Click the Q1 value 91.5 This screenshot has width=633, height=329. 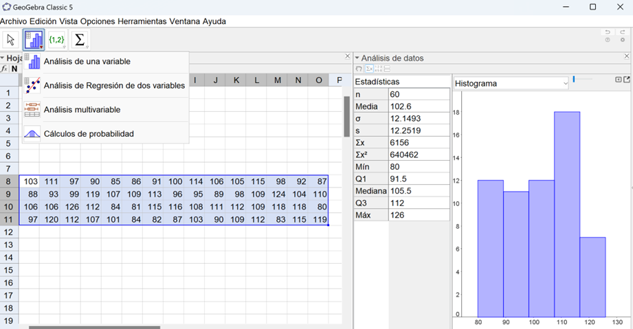click(x=419, y=179)
